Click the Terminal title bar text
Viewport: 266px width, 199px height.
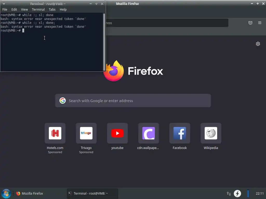48,4
